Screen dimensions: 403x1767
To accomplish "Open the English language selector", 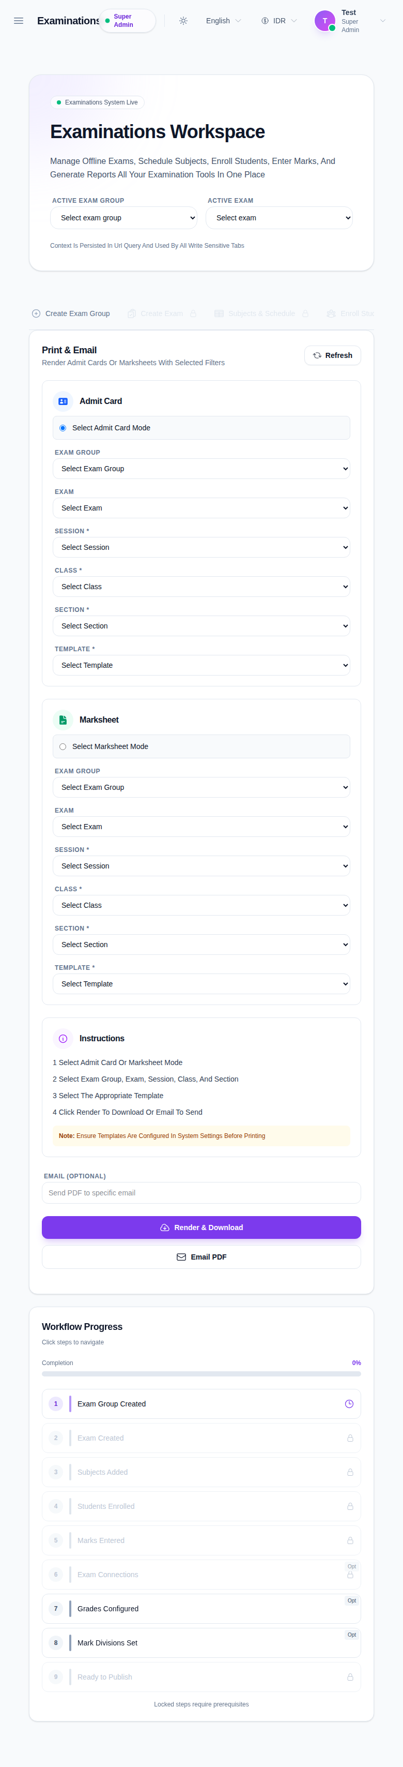I will point(223,21).
